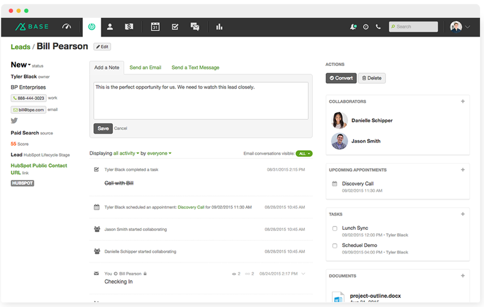Screen dimensions: 484x307
Task: Open the Tasks checkmark icon in navbar
Action: coord(175,27)
